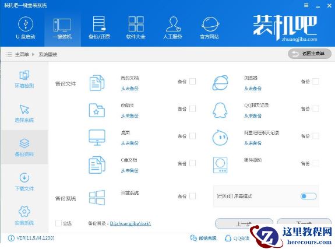Click the 桌面 monitor icon
Image resolution: width=335 pixels, height=249 pixels.
coord(97,138)
